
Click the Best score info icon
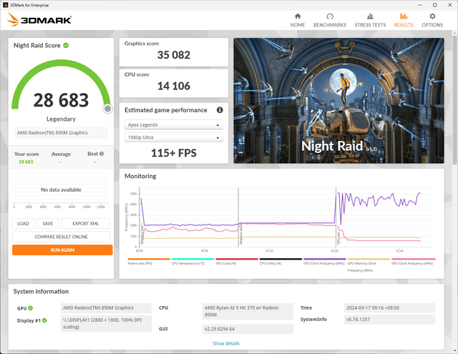point(102,154)
